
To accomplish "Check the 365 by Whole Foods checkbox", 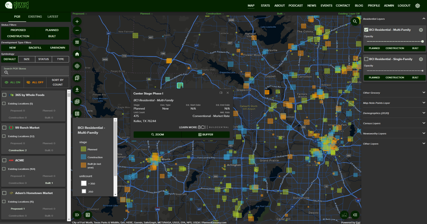I will coord(4,95).
